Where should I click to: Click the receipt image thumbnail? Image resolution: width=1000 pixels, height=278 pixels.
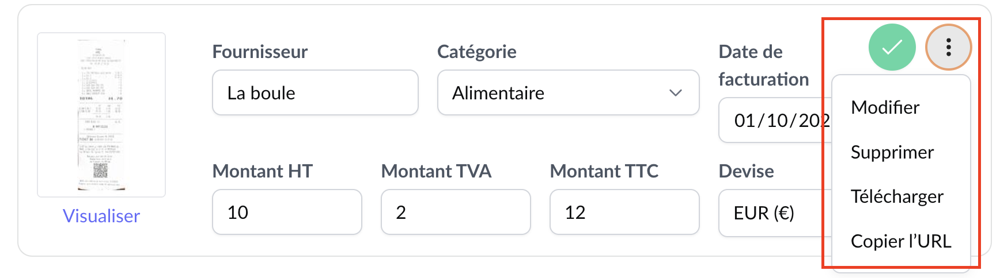coord(101,115)
